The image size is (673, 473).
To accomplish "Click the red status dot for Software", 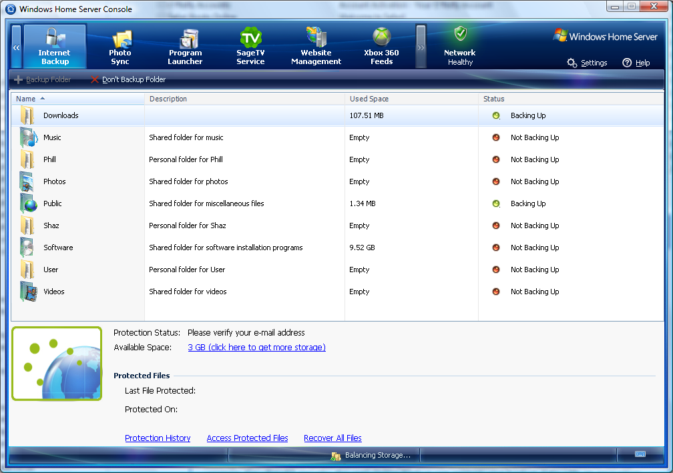I will 496,248.
